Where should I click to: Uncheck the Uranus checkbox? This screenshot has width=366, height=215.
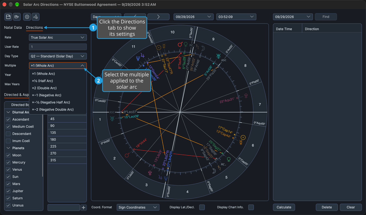pos(8,205)
